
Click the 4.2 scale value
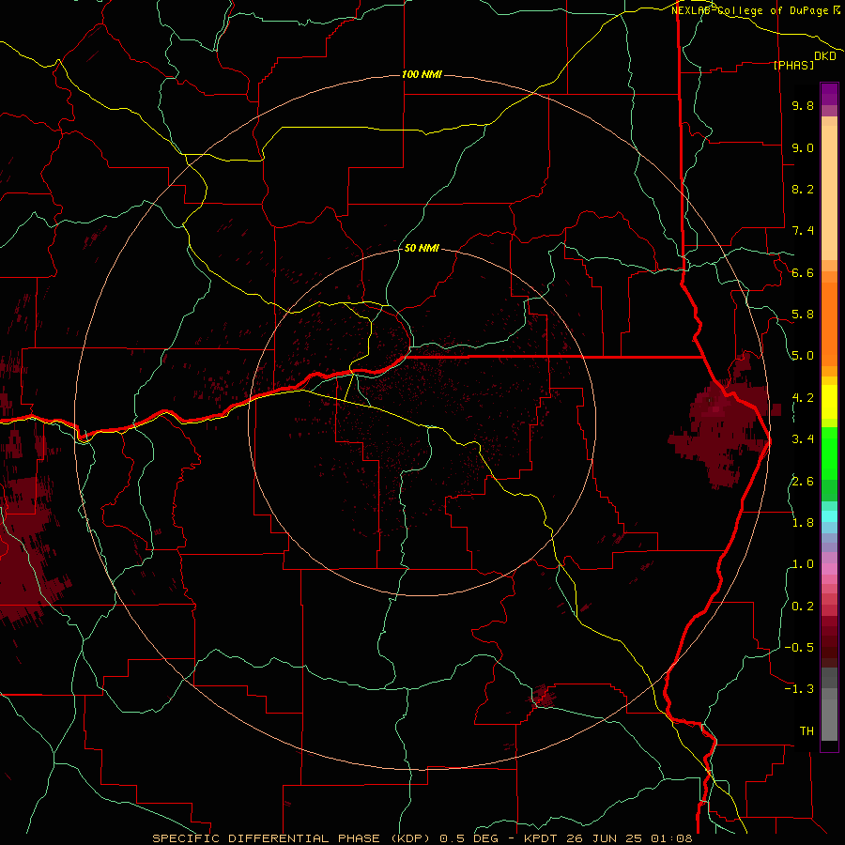point(803,398)
